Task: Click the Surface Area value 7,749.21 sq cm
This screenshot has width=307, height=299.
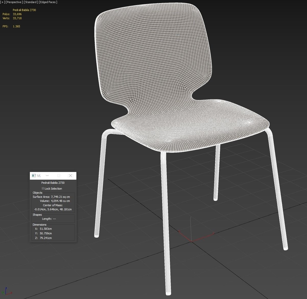Action: pyautogui.click(x=60, y=197)
